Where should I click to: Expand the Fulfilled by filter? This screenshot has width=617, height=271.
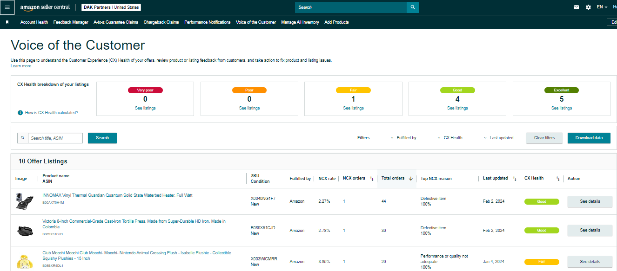click(403, 138)
